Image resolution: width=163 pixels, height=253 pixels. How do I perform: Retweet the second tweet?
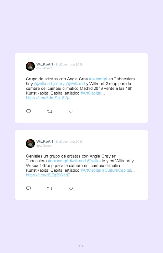pyautogui.click(x=50, y=188)
